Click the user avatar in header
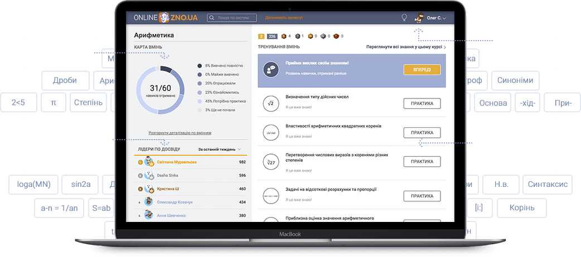 click(x=419, y=17)
